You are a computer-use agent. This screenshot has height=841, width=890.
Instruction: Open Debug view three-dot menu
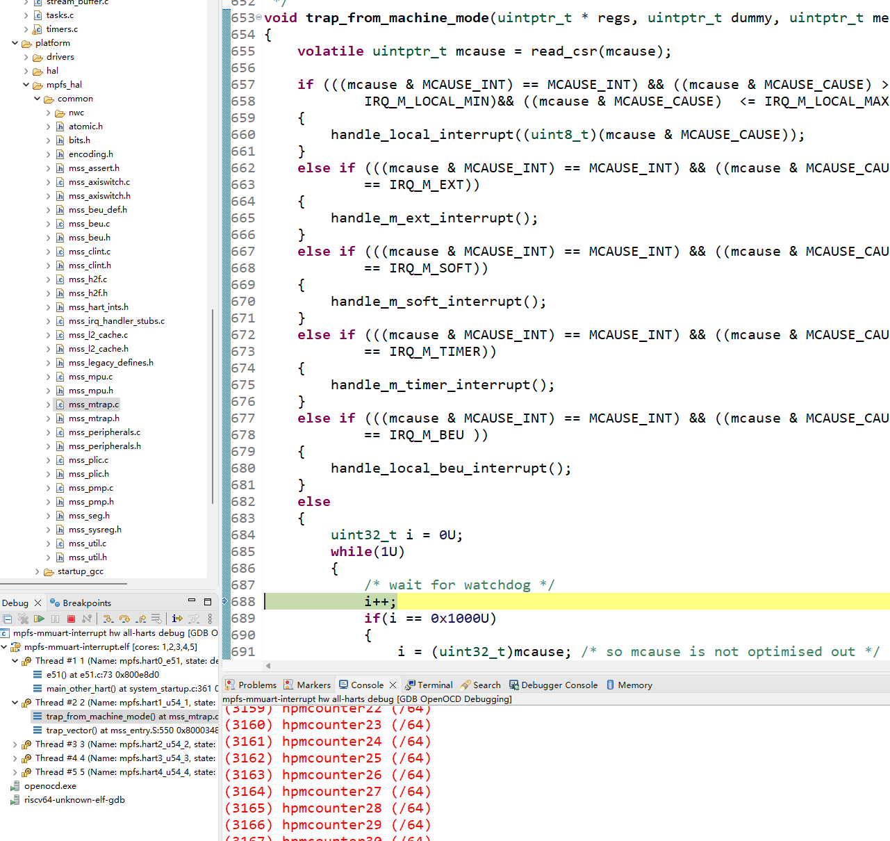tap(210, 619)
